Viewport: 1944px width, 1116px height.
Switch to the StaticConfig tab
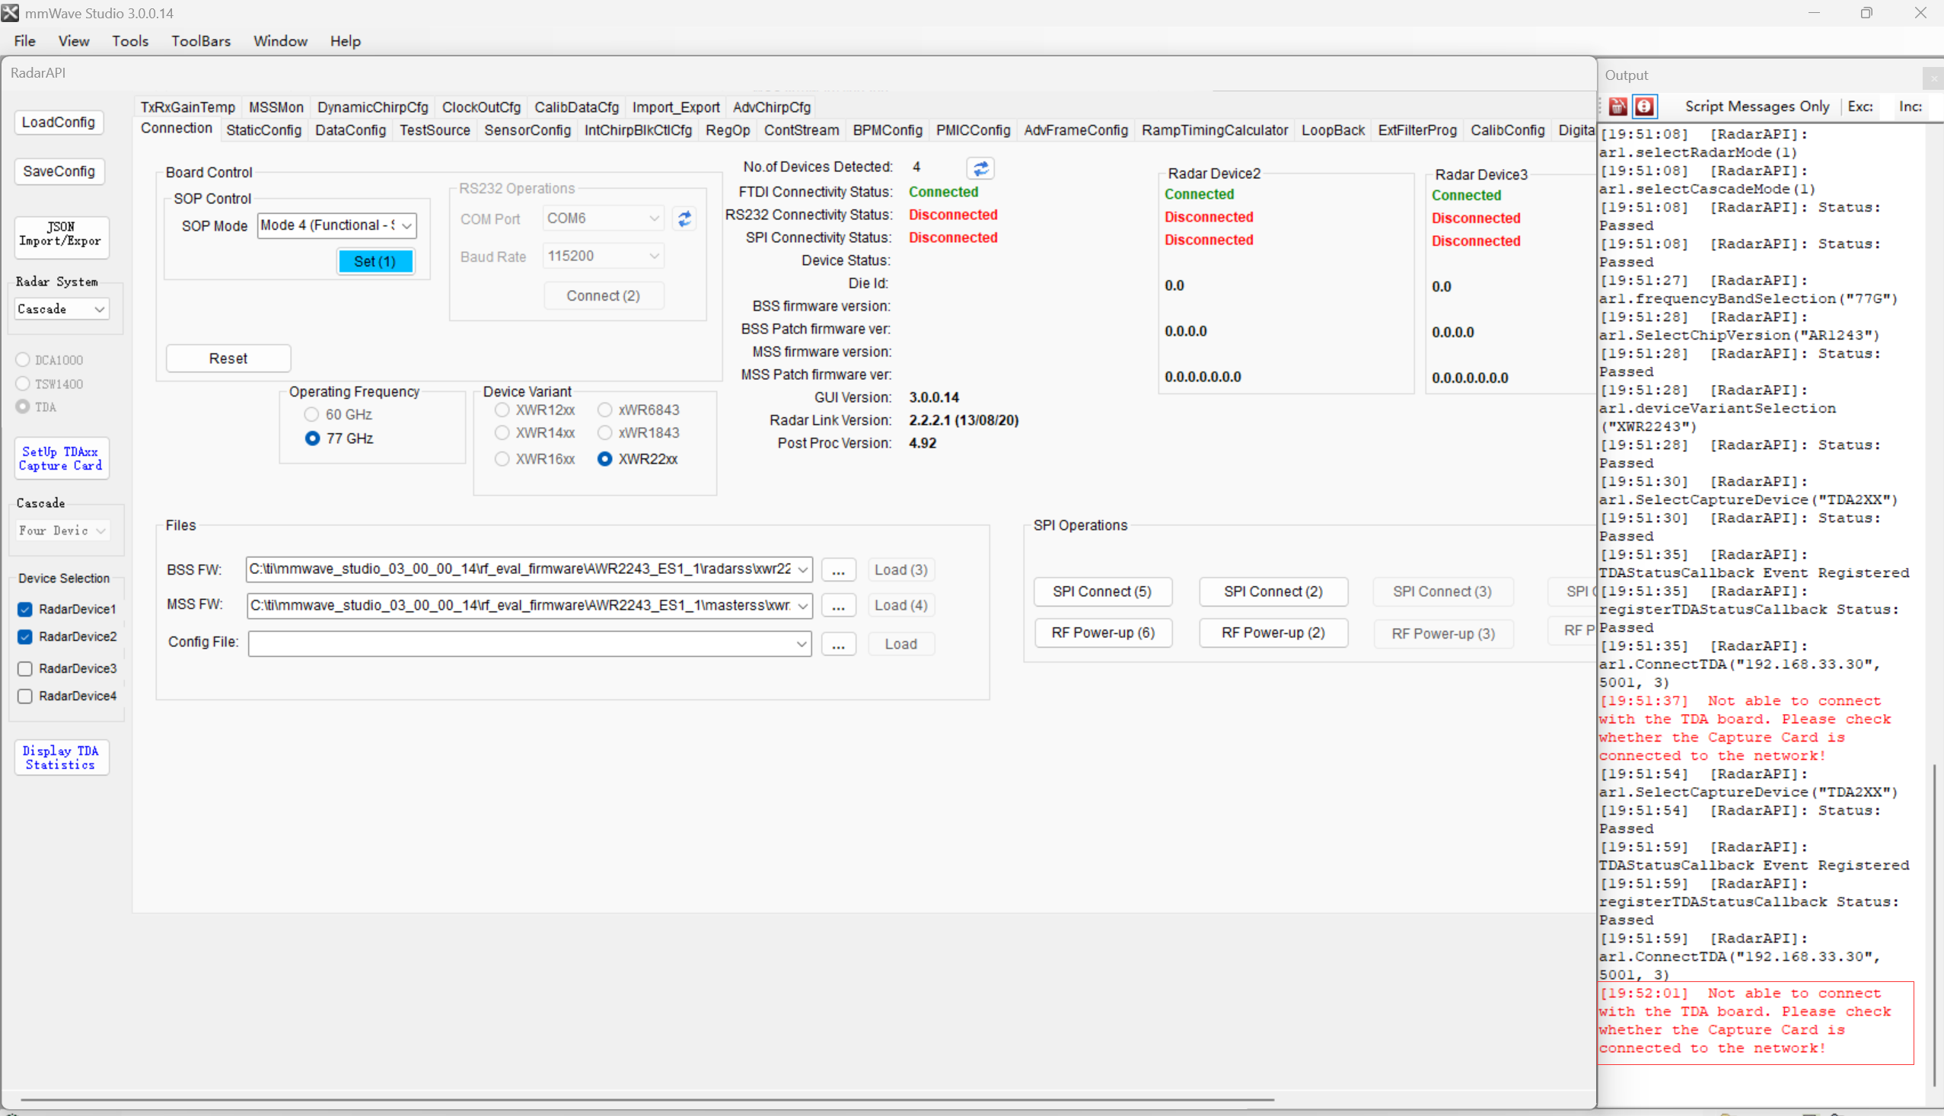coord(263,130)
